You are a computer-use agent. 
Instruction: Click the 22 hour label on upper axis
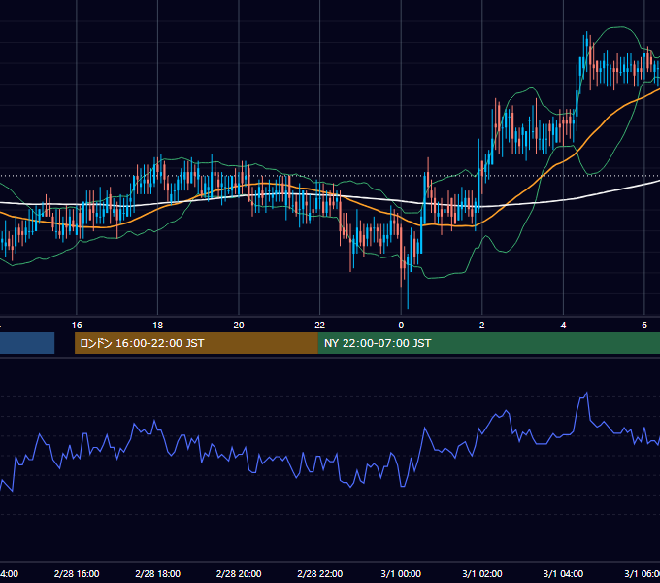pyautogui.click(x=320, y=326)
